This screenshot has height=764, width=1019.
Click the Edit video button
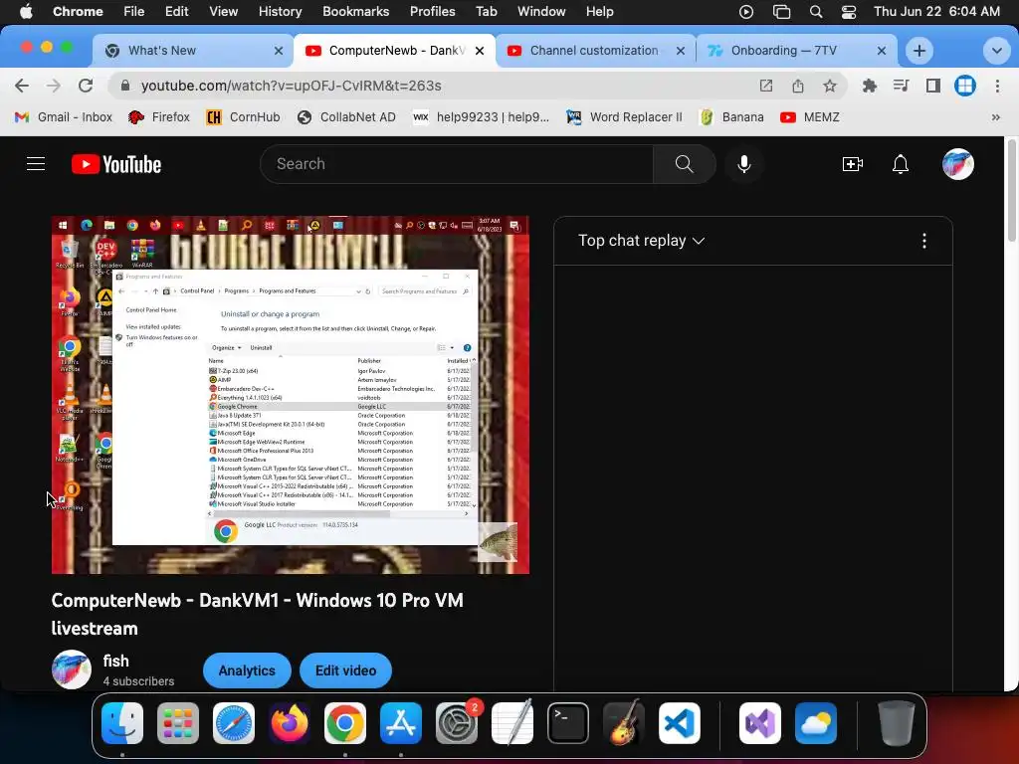pos(345,670)
